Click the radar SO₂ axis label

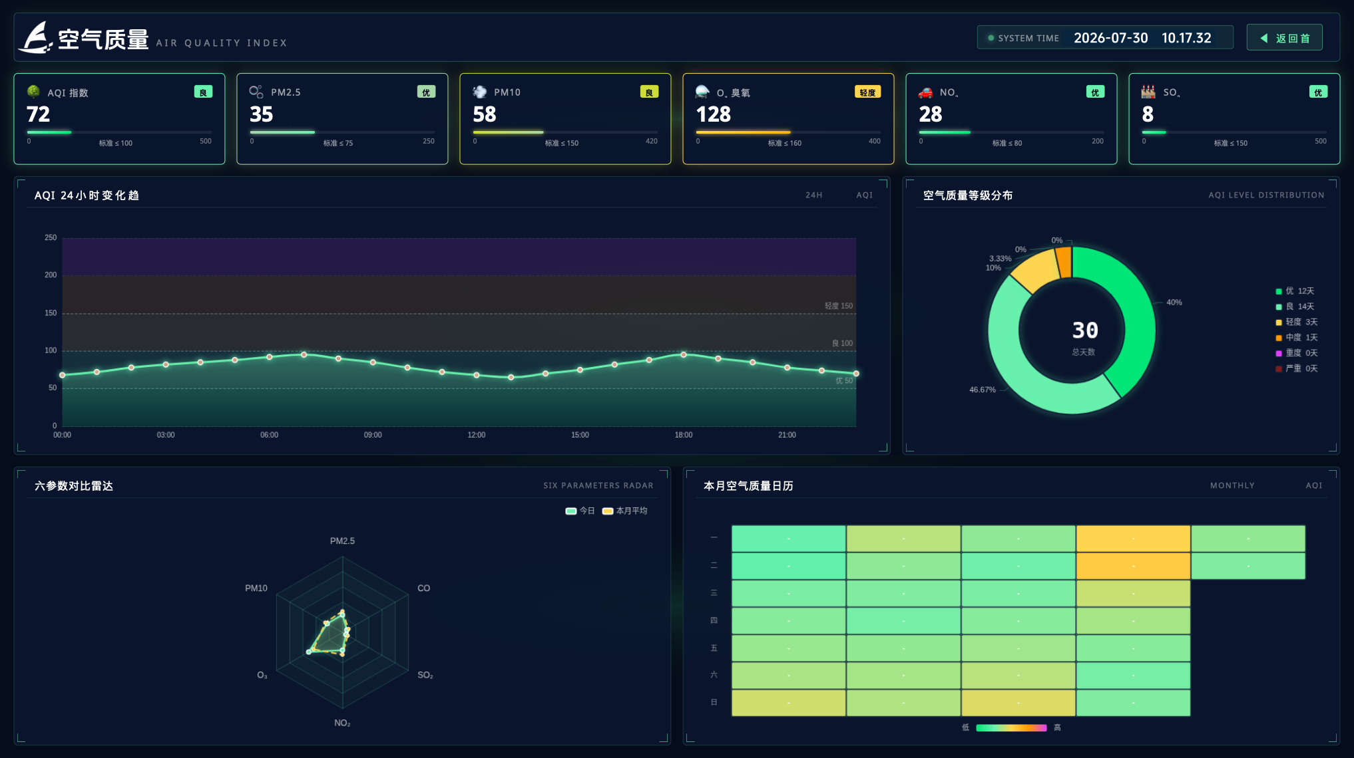point(425,676)
